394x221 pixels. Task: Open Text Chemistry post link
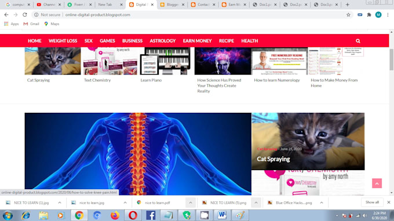[x=97, y=80]
